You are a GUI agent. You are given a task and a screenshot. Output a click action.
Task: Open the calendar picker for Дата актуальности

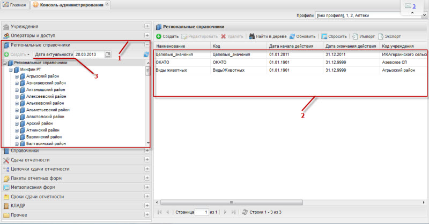pos(108,55)
